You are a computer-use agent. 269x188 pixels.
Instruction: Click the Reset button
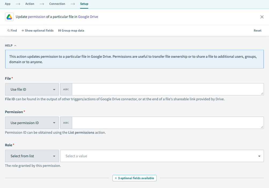pyautogui.click(x=257, y=30)
